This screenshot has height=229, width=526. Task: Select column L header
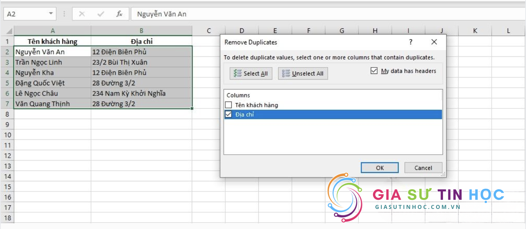(x=508, y=31)
